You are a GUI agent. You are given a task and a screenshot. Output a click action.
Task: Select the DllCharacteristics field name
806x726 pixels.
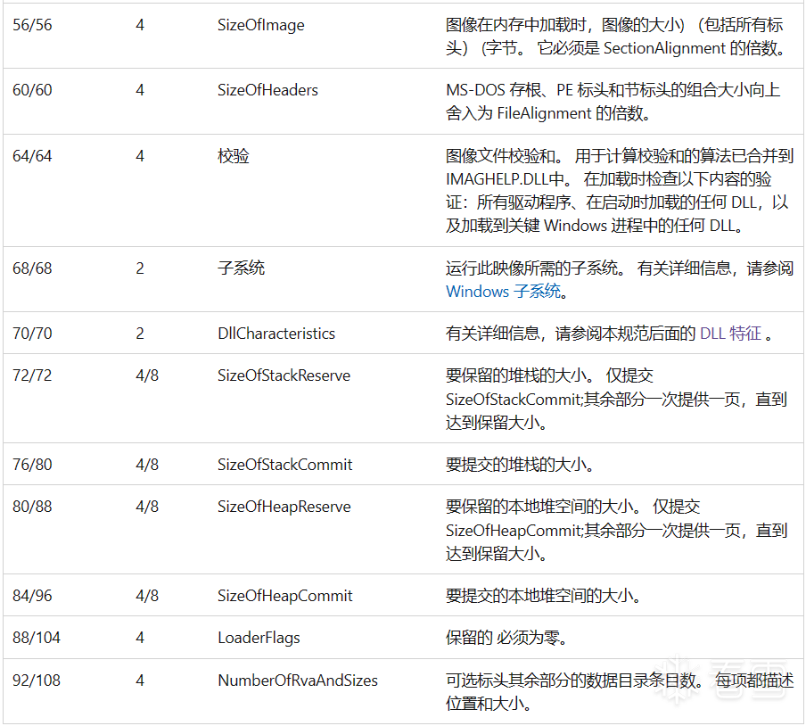pos(276,334)
